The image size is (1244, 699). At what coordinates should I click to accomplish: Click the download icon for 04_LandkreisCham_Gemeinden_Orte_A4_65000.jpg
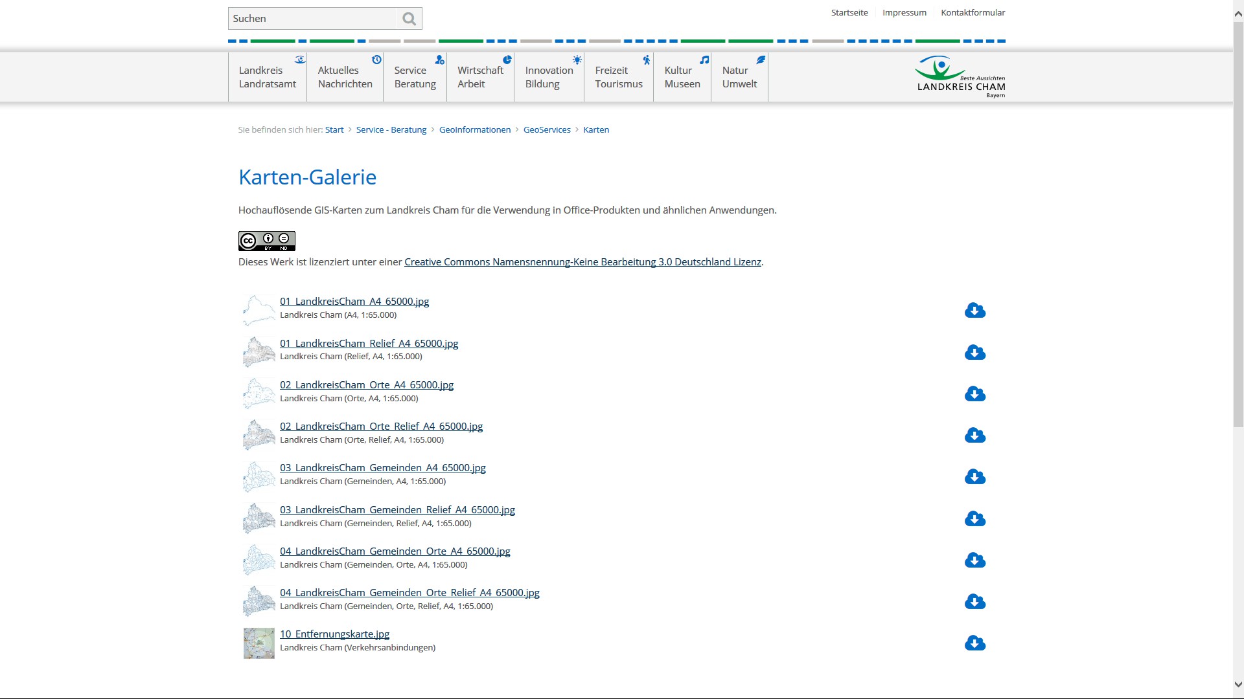click(x=975, y=559)
